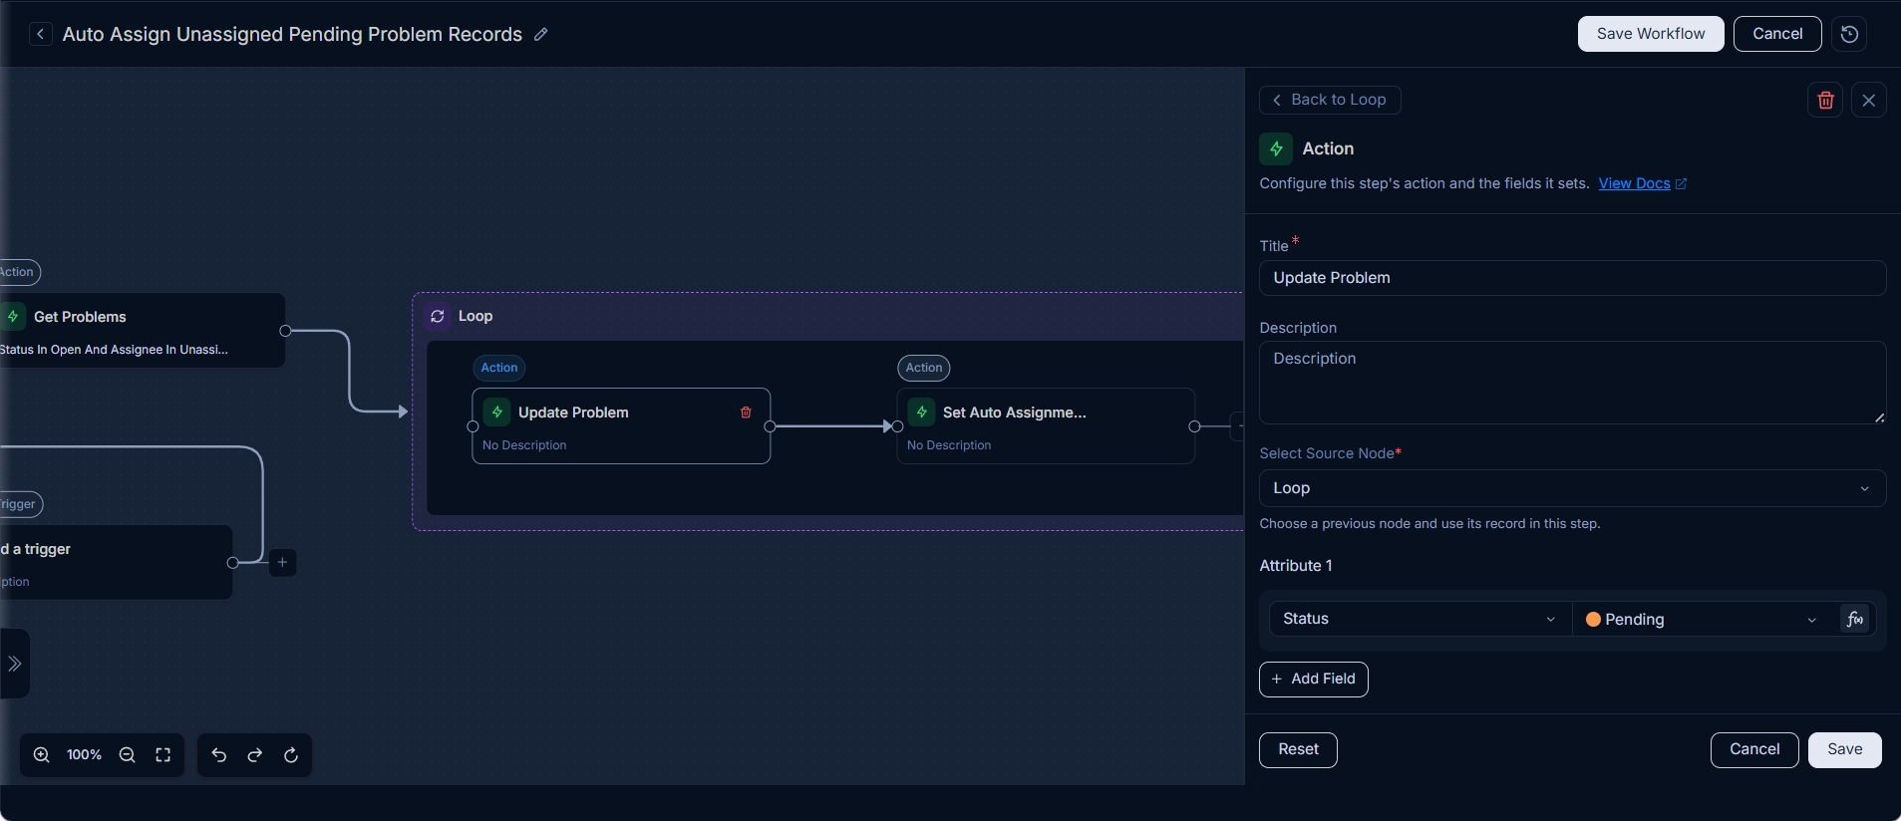Click Save Workflow button

[x=1651, y=34]
